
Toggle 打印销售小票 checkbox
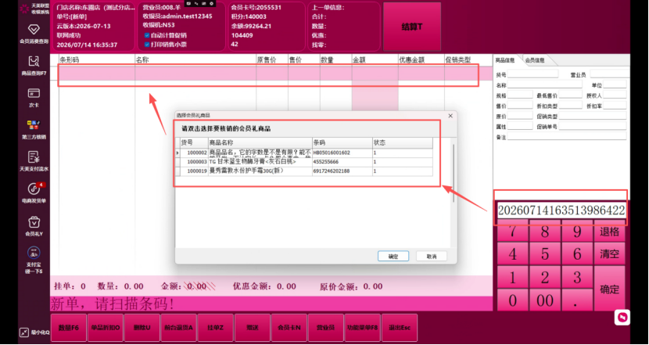147,45
